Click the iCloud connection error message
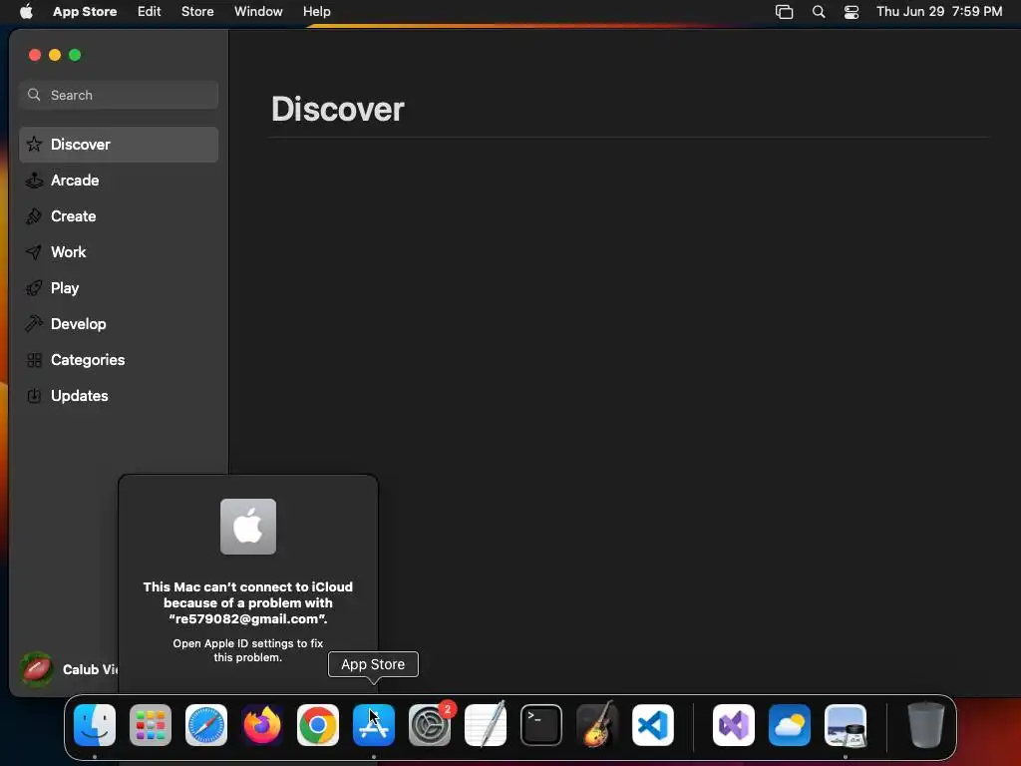This screenshot has height=766, width=1021. (x=248, y=603)
